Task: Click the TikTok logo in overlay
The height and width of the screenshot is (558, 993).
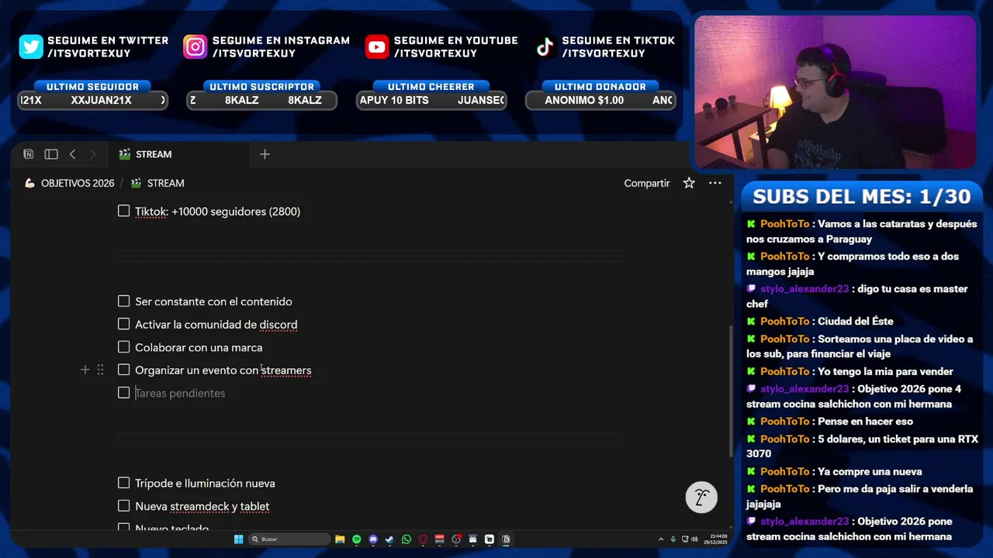Action: (x=545, y=46)
